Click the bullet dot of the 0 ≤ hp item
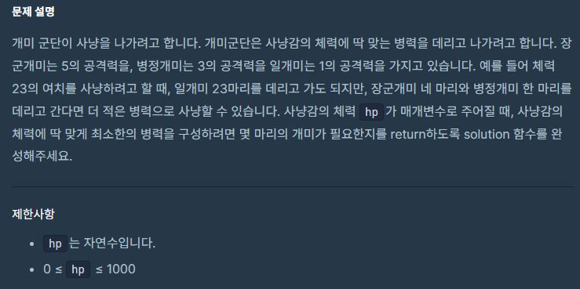Screen dimensions: 580x289 [x=32, y=269]
